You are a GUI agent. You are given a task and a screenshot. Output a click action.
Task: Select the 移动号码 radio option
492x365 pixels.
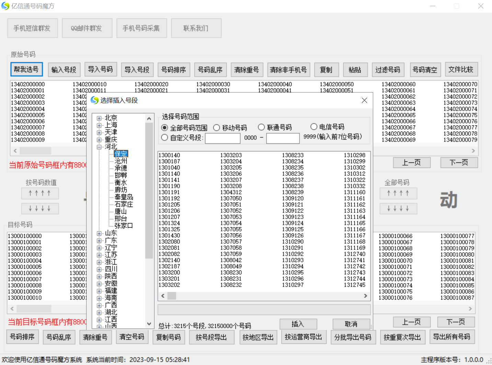(217, 127)
